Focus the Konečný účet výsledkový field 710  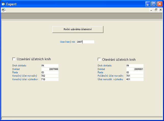50,79
